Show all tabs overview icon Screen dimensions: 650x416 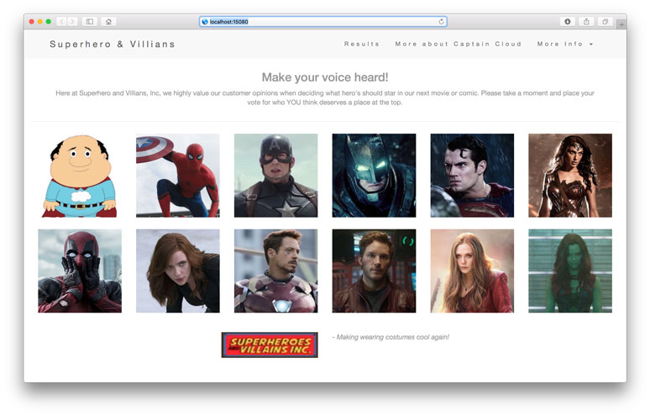click(x=605, y=22)
